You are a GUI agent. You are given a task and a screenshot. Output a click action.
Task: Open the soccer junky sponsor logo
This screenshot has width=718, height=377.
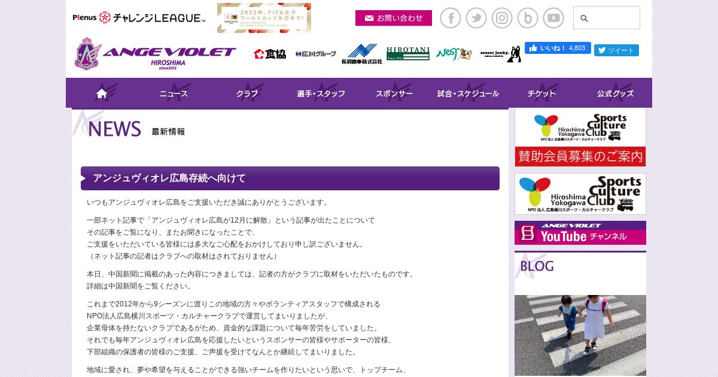500,54
